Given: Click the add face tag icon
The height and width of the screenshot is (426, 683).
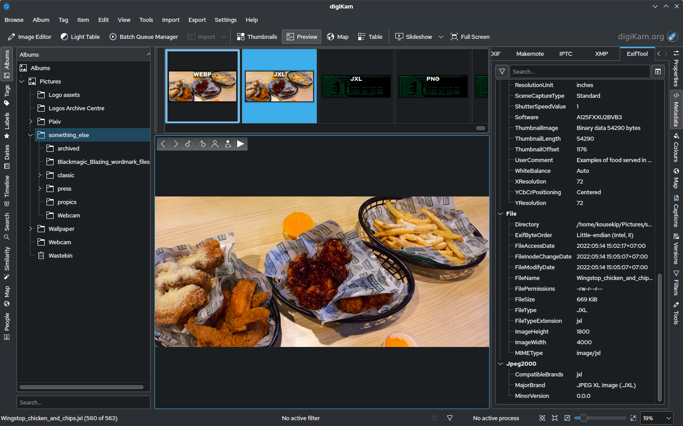Looking at the screenshot, I should pyautogui.click(x=228, y=144).
